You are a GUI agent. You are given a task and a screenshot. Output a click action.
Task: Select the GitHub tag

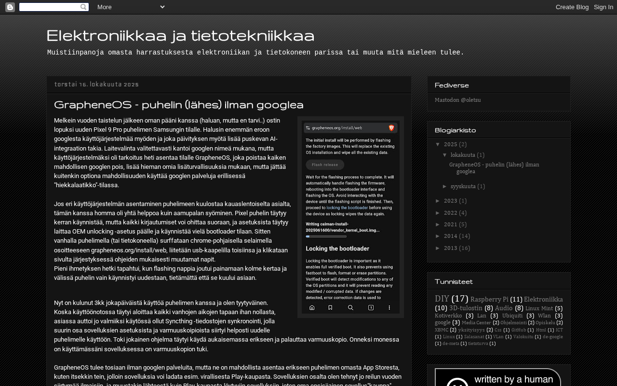[x=519, y=330]
